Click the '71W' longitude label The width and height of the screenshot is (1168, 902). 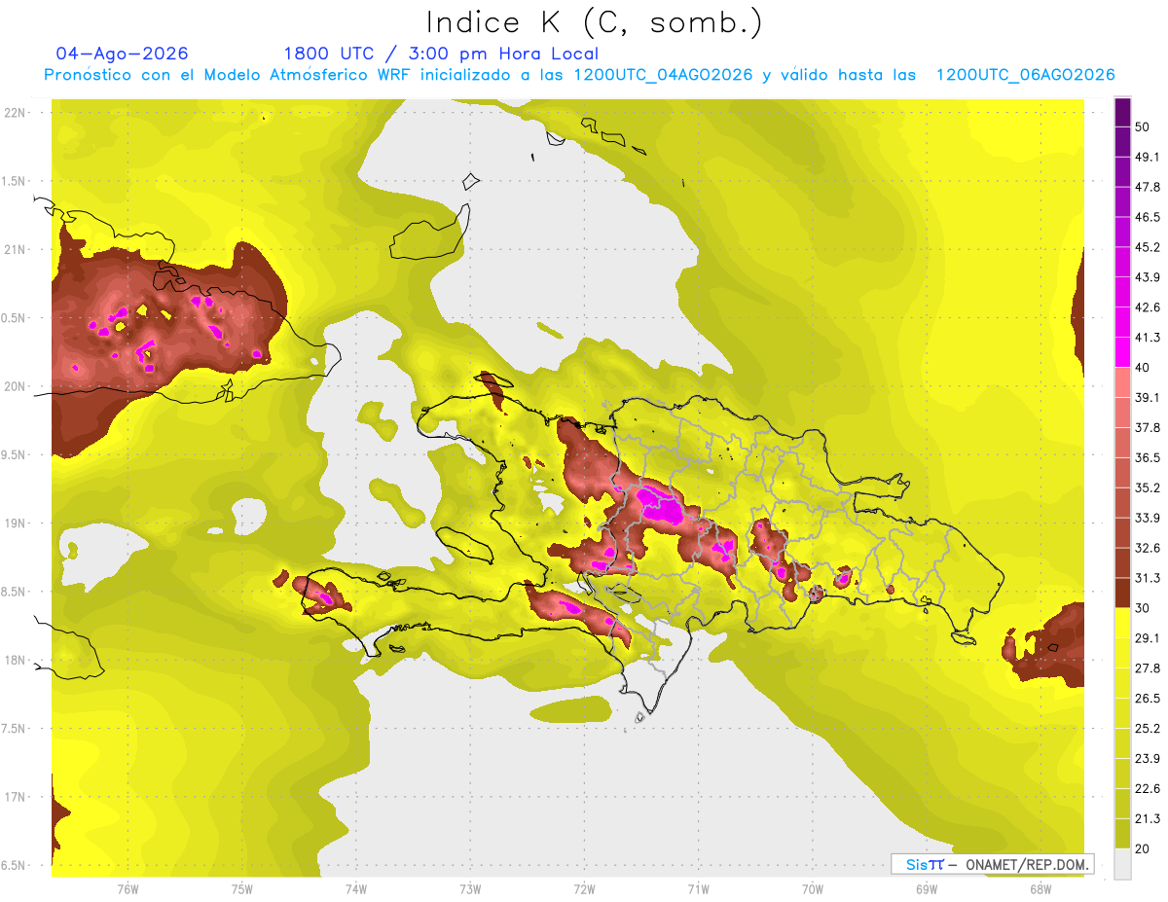coord(698,888)
